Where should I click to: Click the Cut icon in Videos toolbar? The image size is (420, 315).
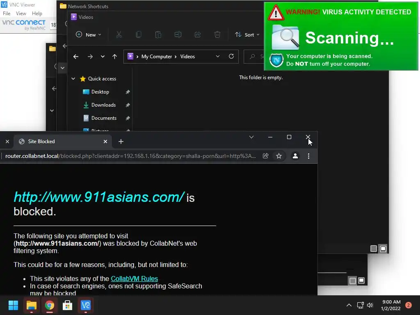119,34
